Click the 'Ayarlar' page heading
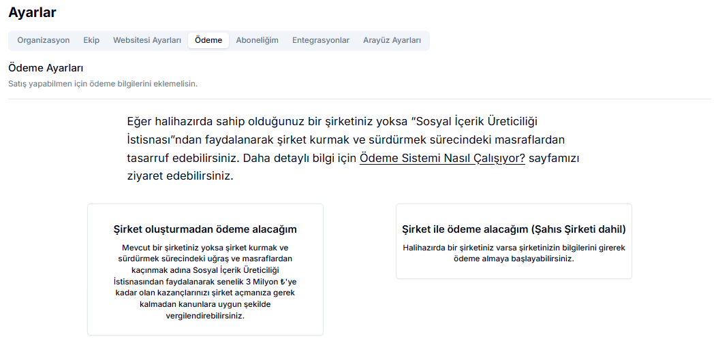716x360 pixels. [32, 12]
